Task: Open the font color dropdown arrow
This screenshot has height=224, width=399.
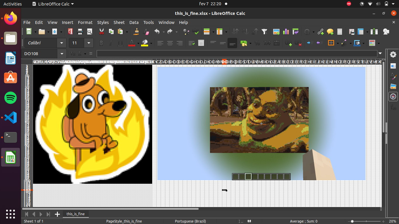Action: click(x=138, y=43)
